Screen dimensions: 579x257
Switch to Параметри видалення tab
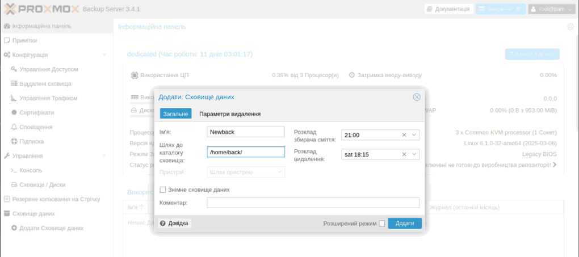[x=230, y=113]
